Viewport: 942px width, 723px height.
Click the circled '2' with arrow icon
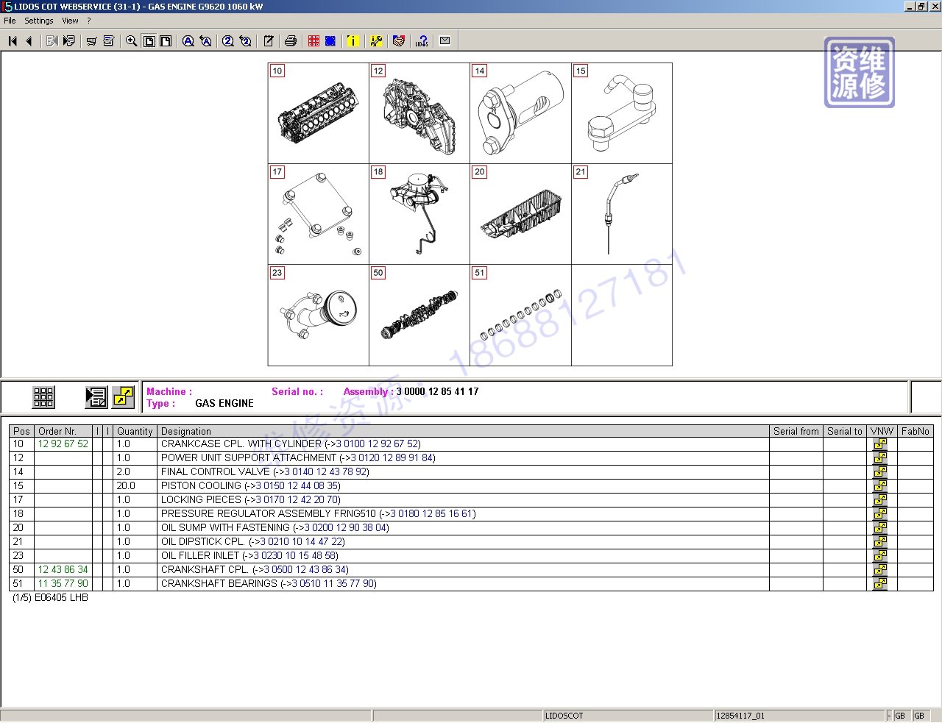tap(245, 41)
